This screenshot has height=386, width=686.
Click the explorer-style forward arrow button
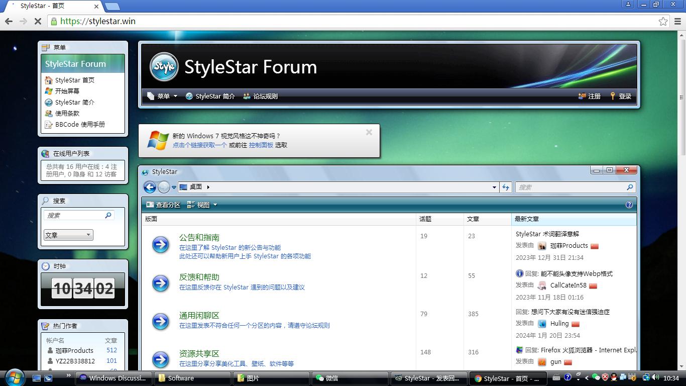[x=164, y=187]
